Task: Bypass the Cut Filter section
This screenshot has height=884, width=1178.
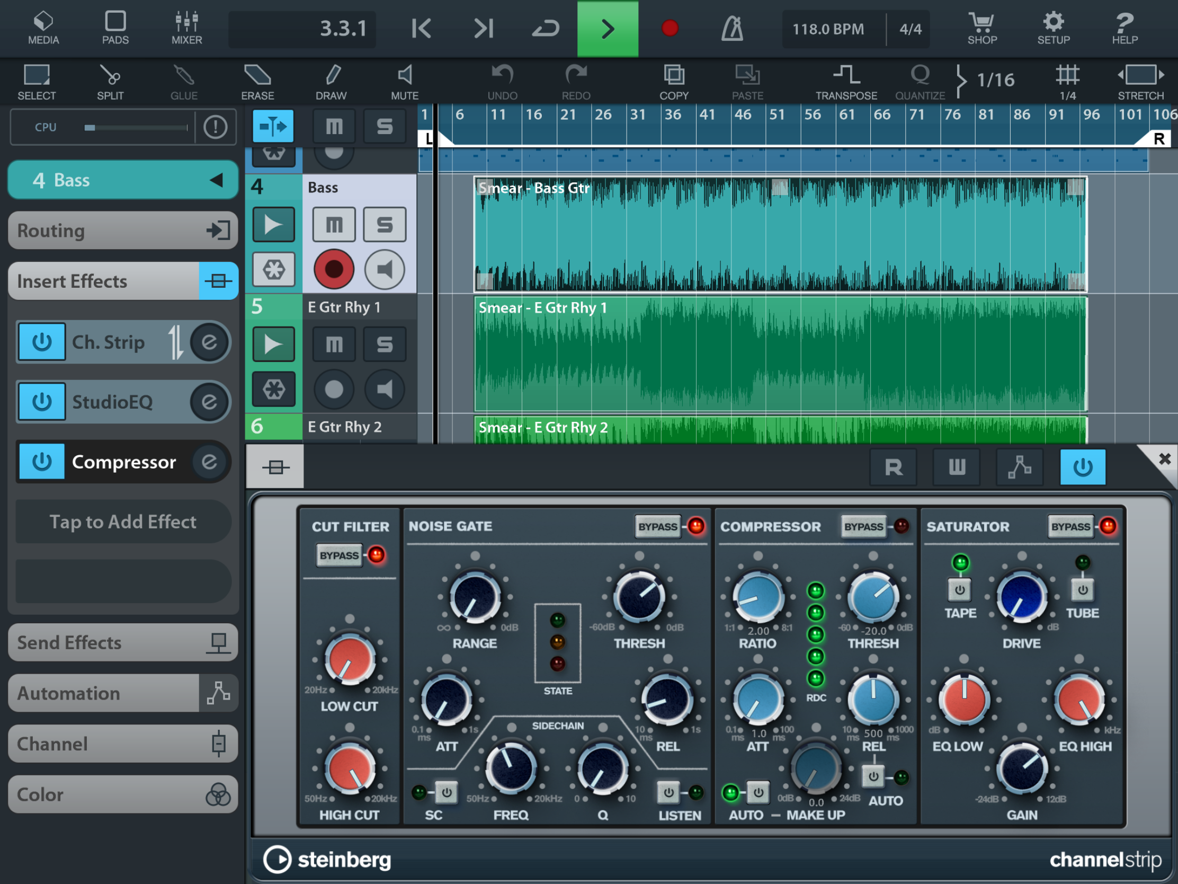Action: [x=339, y=555]
